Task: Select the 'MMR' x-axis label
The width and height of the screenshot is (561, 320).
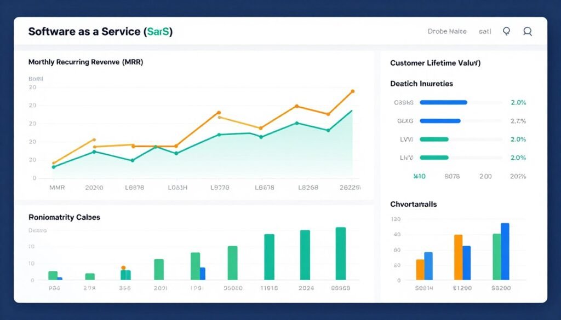Action: [57, 188]
